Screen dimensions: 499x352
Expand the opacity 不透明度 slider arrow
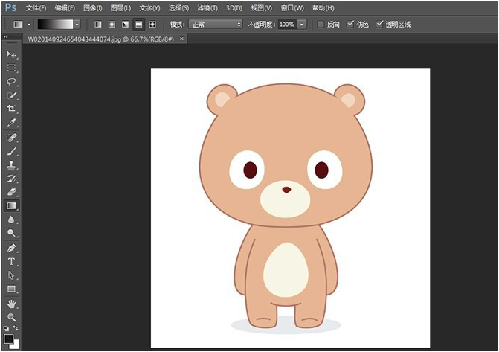302,25
